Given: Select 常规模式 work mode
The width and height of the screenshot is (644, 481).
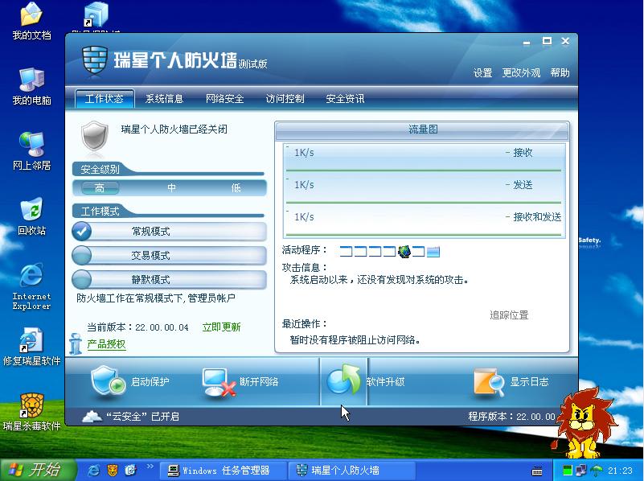Looking at the screenshot, I should tap(169, 232).
